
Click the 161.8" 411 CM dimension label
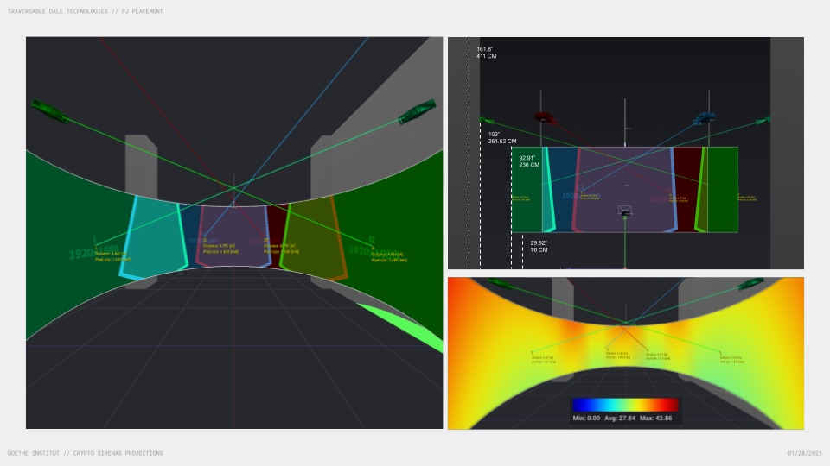pyautogui.click(x=487, y=53)
